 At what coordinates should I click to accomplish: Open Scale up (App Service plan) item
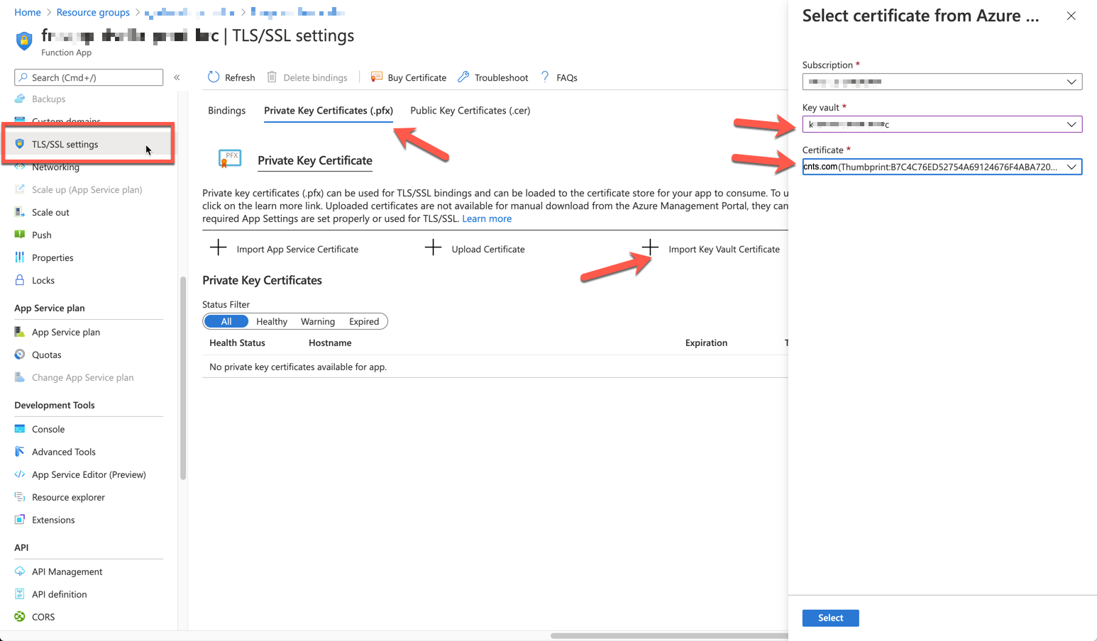(x=89, y=189)
